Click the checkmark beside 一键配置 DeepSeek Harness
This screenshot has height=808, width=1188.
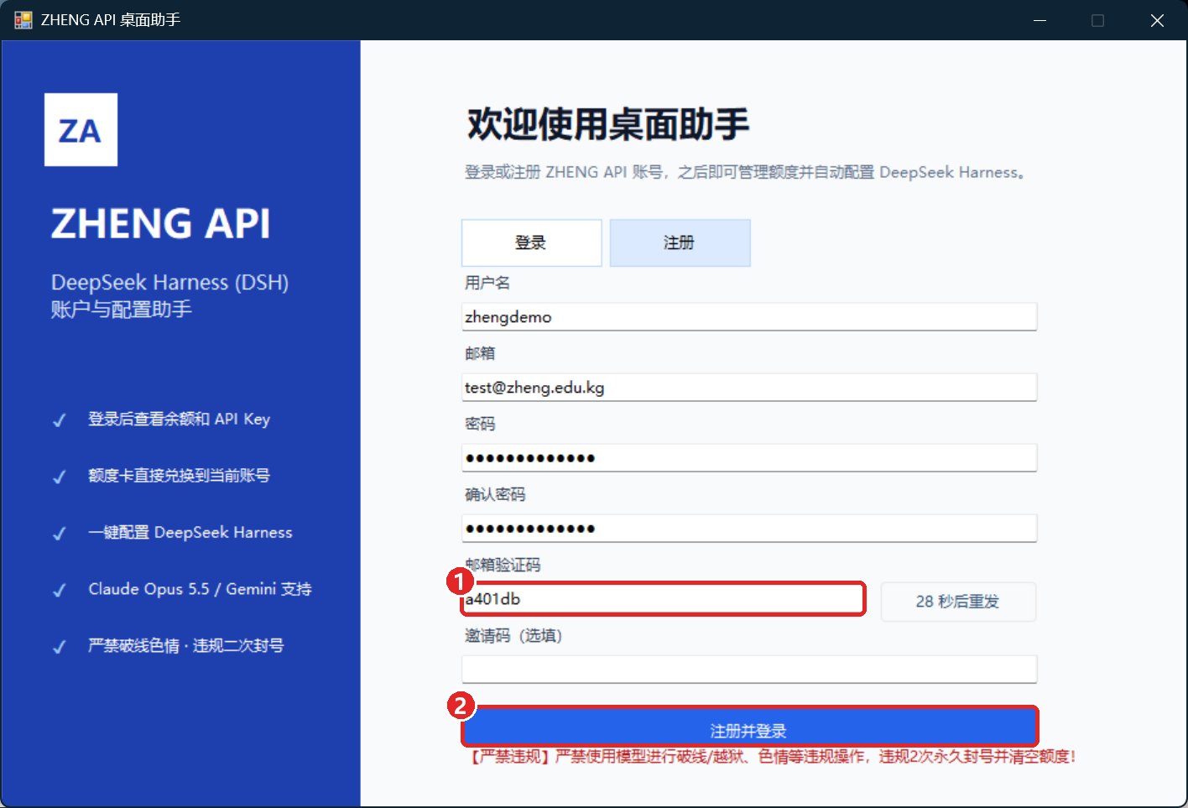(59, 534)
